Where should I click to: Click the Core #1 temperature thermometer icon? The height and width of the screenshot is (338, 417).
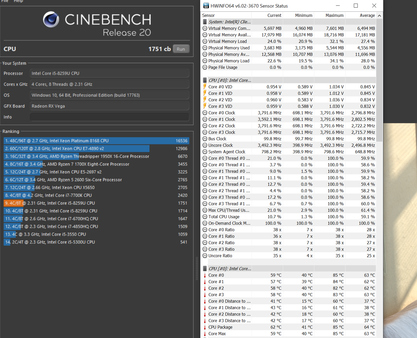pos(205,282)
